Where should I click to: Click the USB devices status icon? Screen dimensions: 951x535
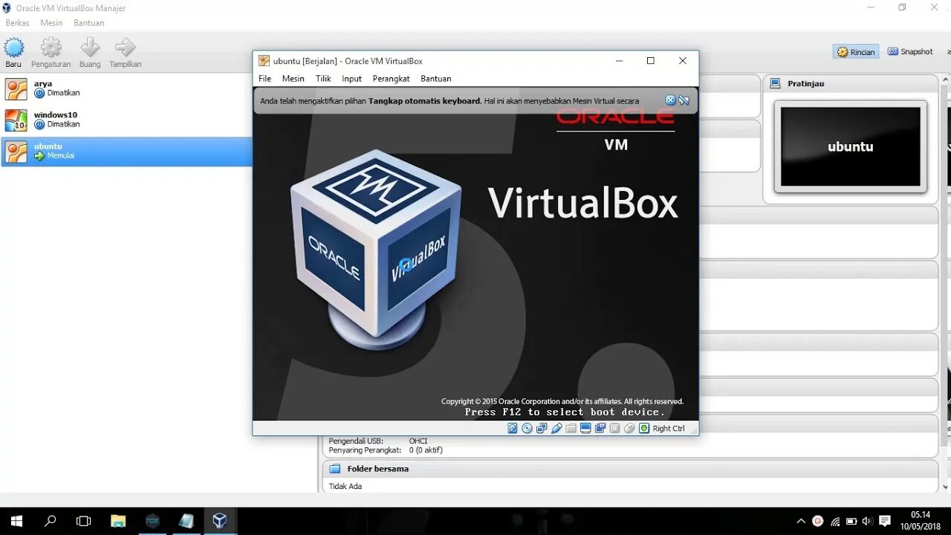coord(556,428)
